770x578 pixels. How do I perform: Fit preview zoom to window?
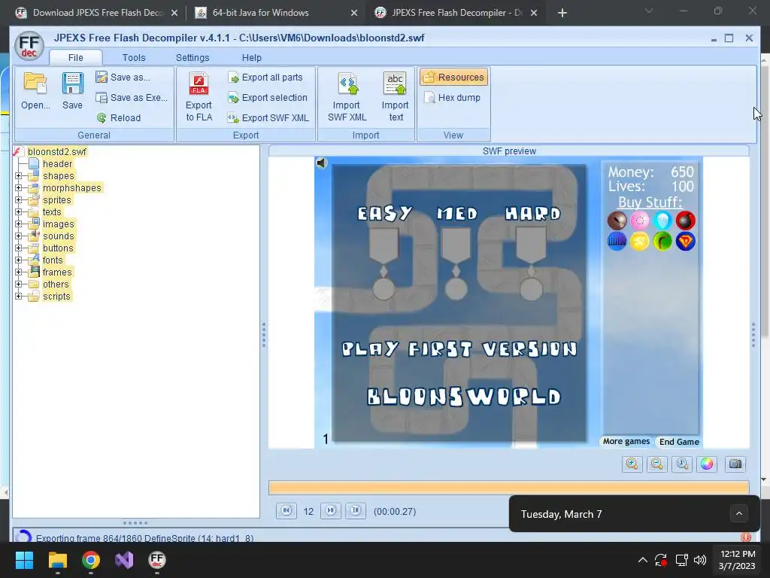pos(682,464)
